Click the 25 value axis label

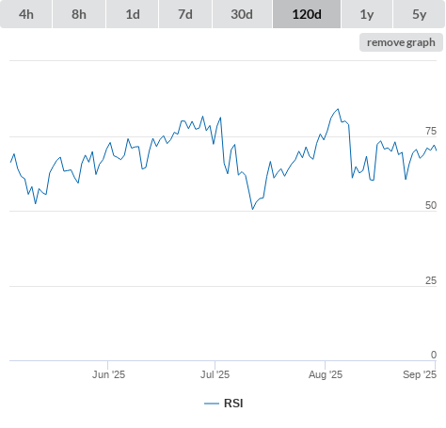[x=431, y=280]
